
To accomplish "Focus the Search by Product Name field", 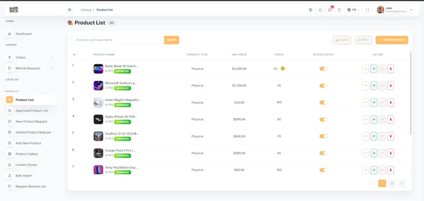I will tap(118, 40).
